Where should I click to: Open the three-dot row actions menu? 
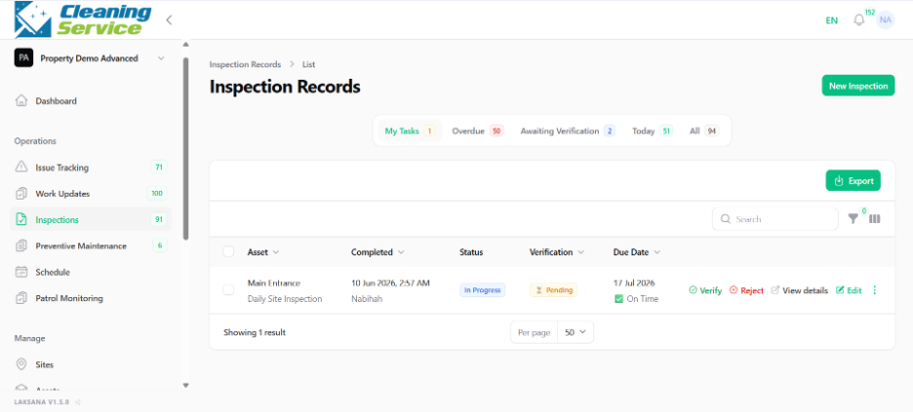click(874, 290)
